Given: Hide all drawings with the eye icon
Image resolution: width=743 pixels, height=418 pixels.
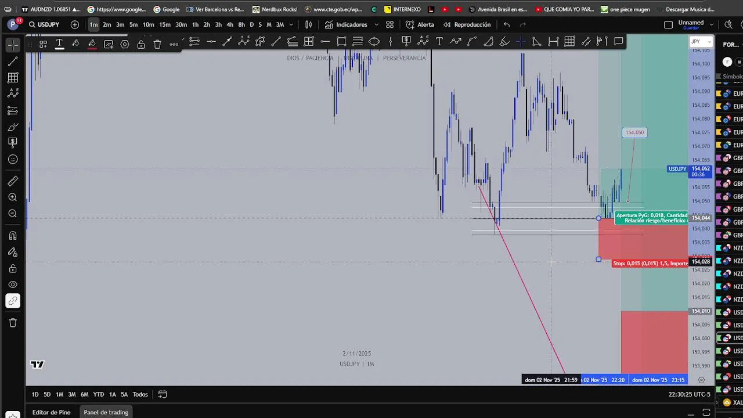Looking at the screenshot, I should (13, 284).
